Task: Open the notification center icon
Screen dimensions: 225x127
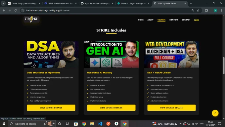Action: (x=219, y=124)
